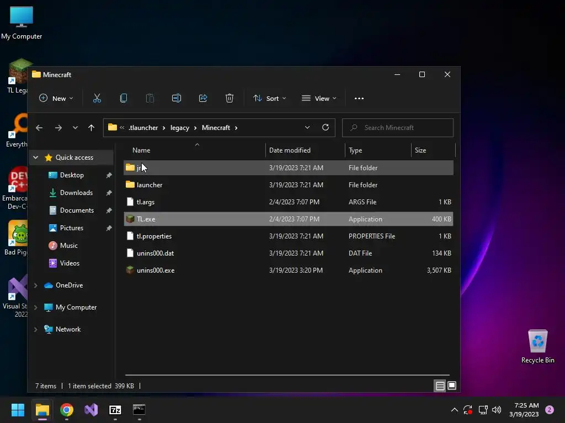The width and height of the screenshot is (565, 423).
Task: Click the Copy icon in toolbar
Action: 123,98
